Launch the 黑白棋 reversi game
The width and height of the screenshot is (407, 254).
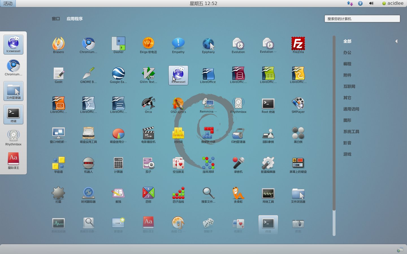click(x=298, y=135)
